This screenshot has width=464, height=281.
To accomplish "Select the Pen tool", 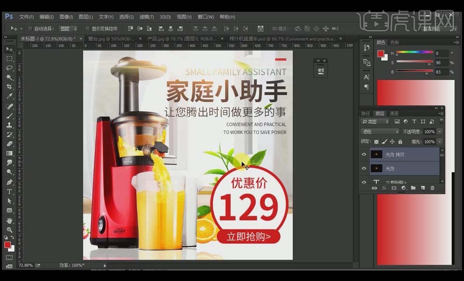I will coord(9,182).
